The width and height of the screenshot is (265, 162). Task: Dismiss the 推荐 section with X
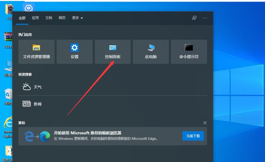205,123
